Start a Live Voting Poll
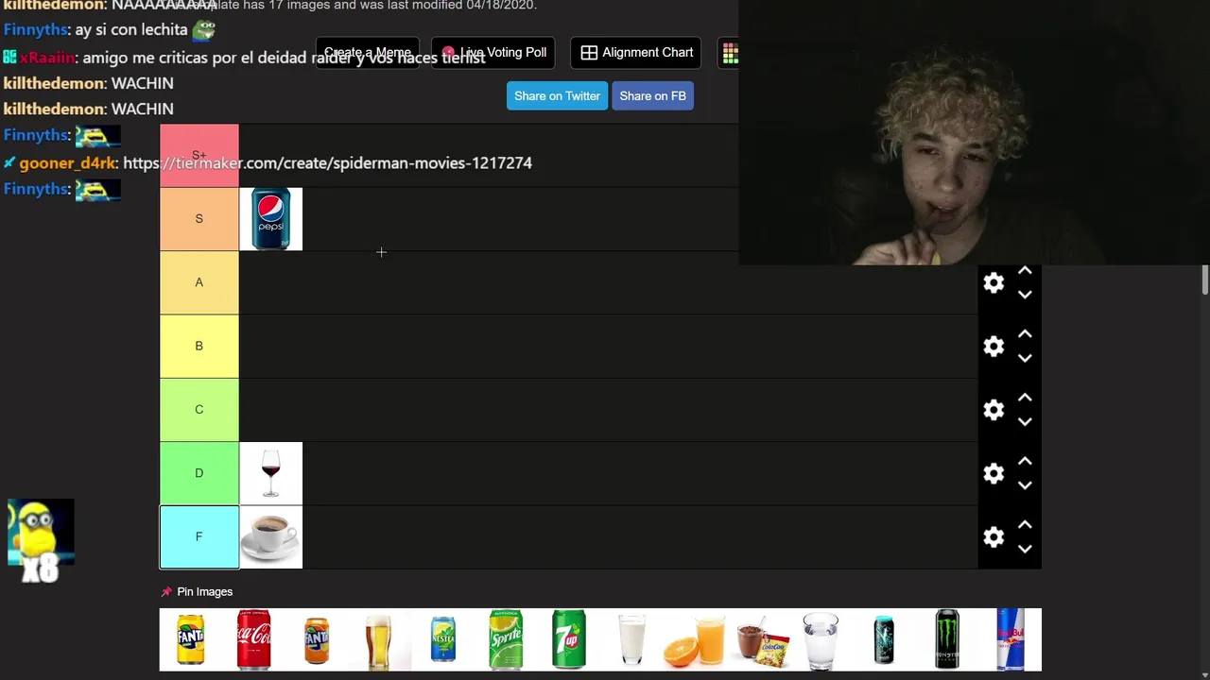Viewport: 1210px width, 680px height. tap(493, 53)
